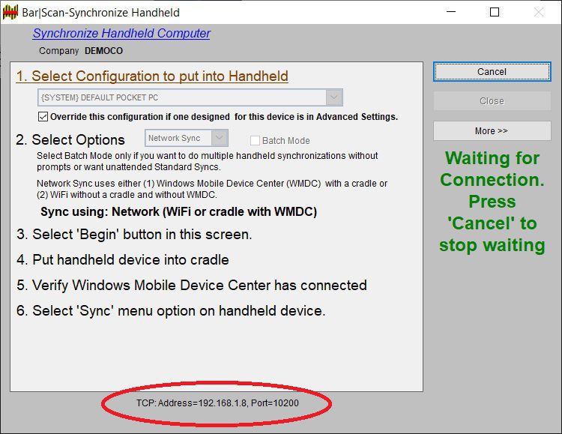Click the Cancel button
562x434 pixels.
492,72
